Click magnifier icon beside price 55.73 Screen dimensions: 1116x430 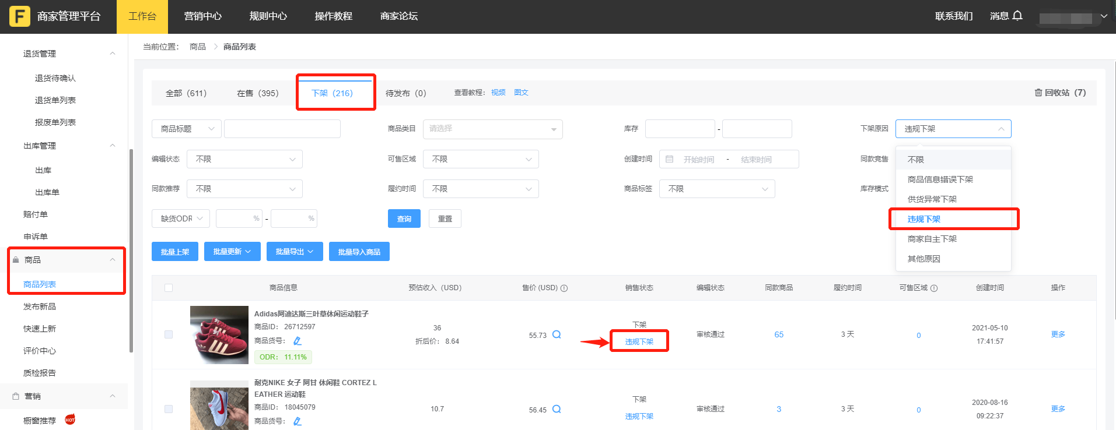[557, 334]
